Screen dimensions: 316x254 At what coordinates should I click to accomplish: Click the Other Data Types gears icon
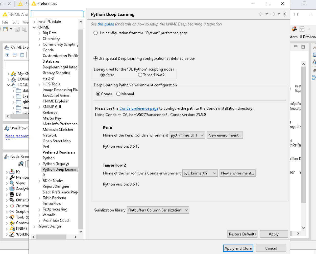pyautogui.click(x=12, y=200)
